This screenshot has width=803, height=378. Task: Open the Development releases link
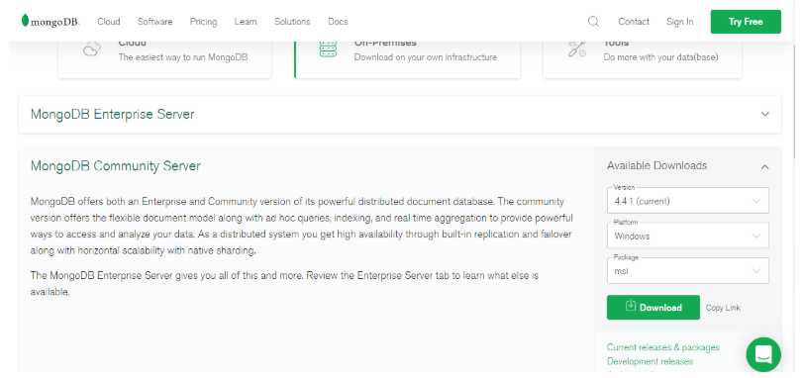click(x=650, y=361)
